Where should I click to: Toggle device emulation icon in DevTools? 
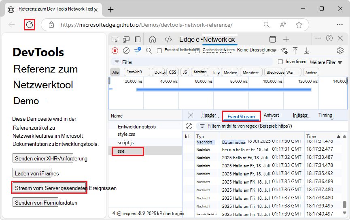click(x=126, y=39)
